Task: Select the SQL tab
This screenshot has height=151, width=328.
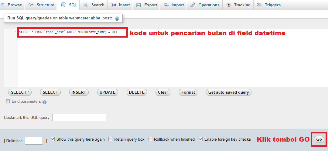Action: coord(69,5)
